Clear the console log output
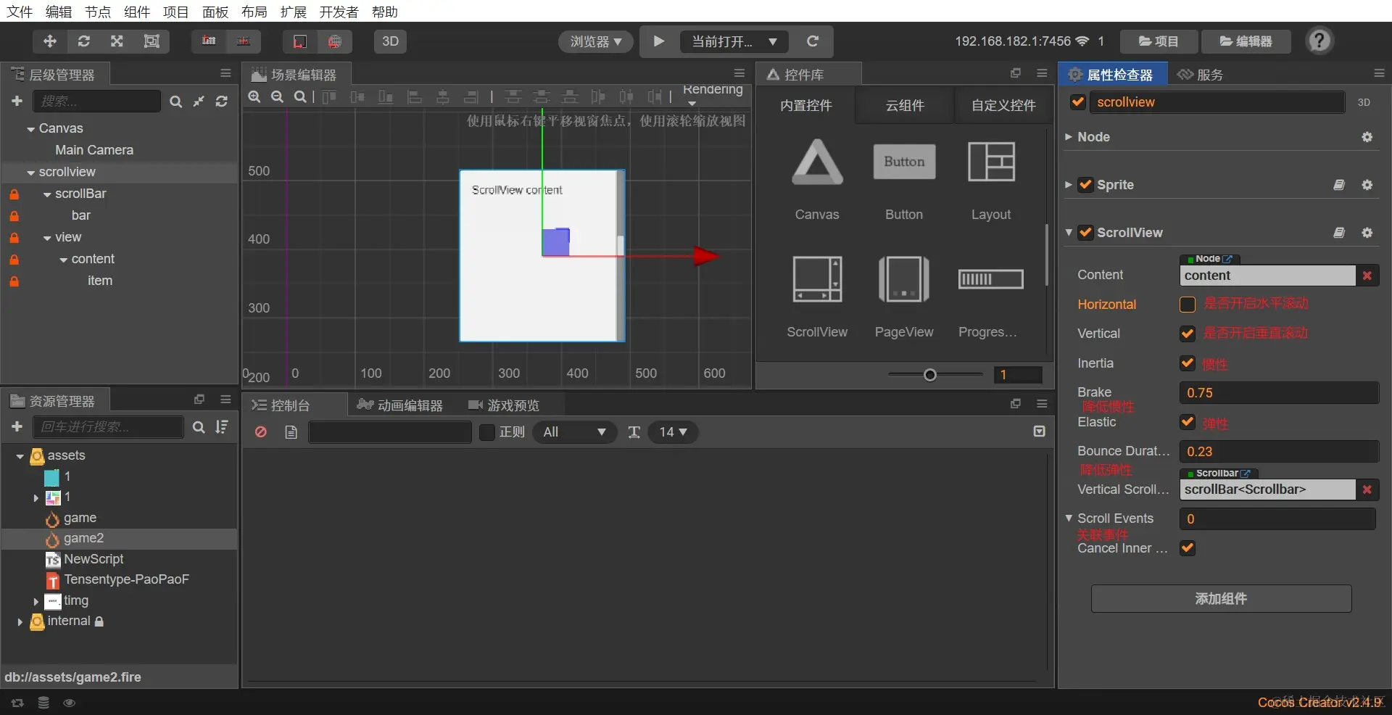 pos(261,432)
